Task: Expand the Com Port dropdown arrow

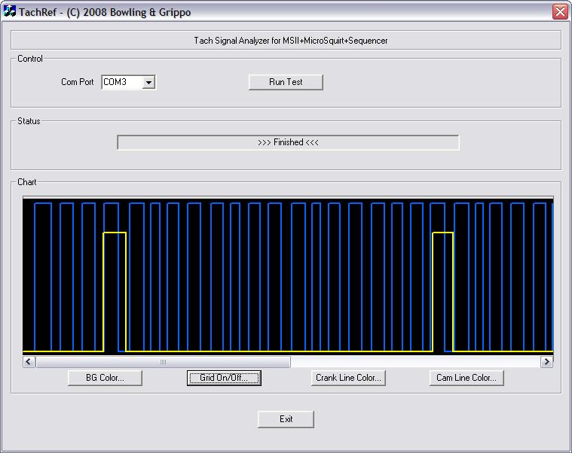Action: tap(148, 82)
